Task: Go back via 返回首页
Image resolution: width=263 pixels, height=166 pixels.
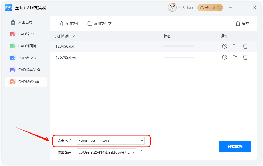Action: coord(21,22)
